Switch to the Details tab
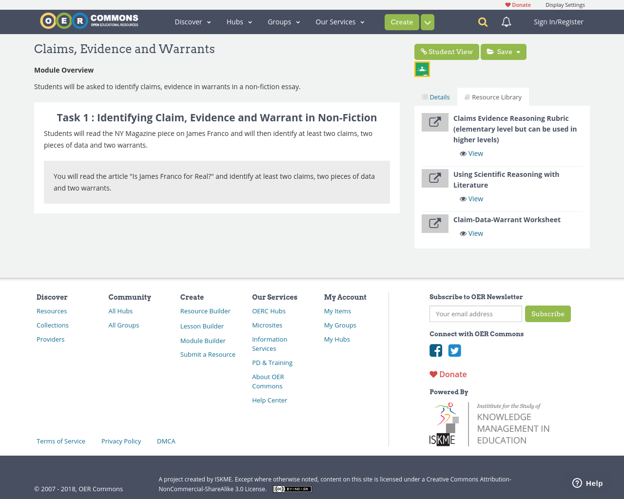The width and height of the screenshot is (624, 499). (x=436, y=97)
